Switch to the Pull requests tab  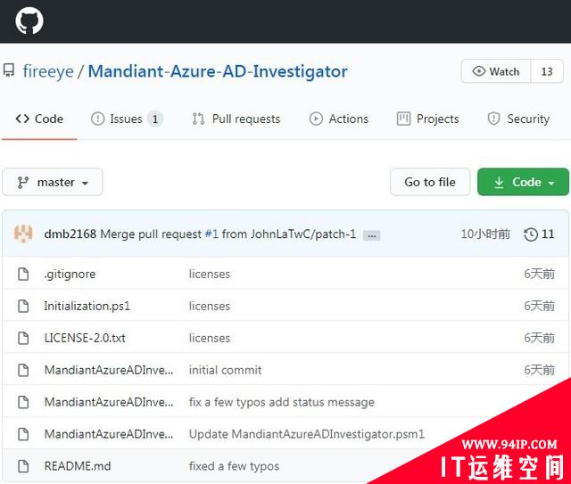click(x=236, y=119)
